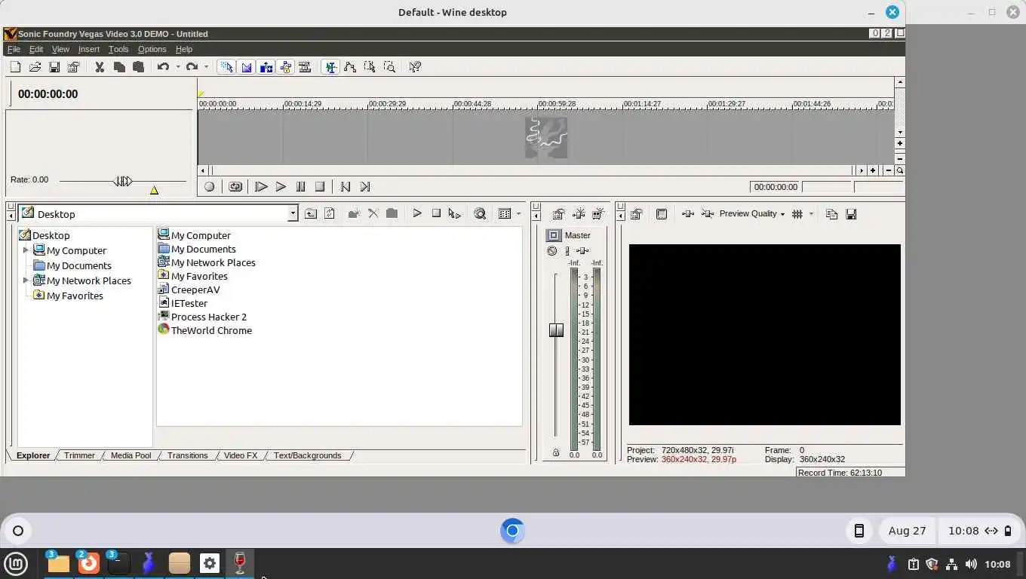Click the Stop button in transport bar

[320, 187]
